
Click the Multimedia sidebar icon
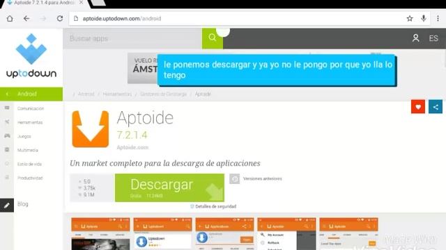click(x=7, y=149)
